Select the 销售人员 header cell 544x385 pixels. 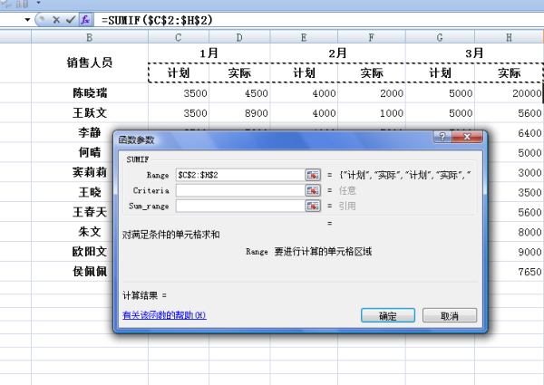click(89, 63)
